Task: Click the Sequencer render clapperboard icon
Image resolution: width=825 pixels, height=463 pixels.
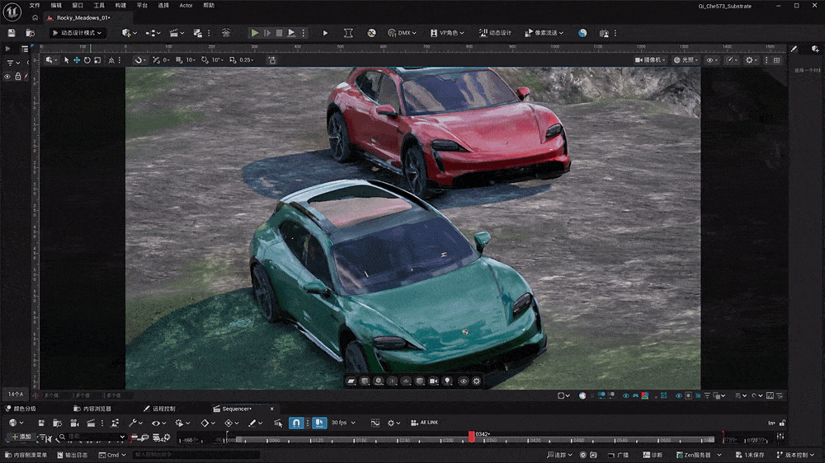Action: click(91, 423)
